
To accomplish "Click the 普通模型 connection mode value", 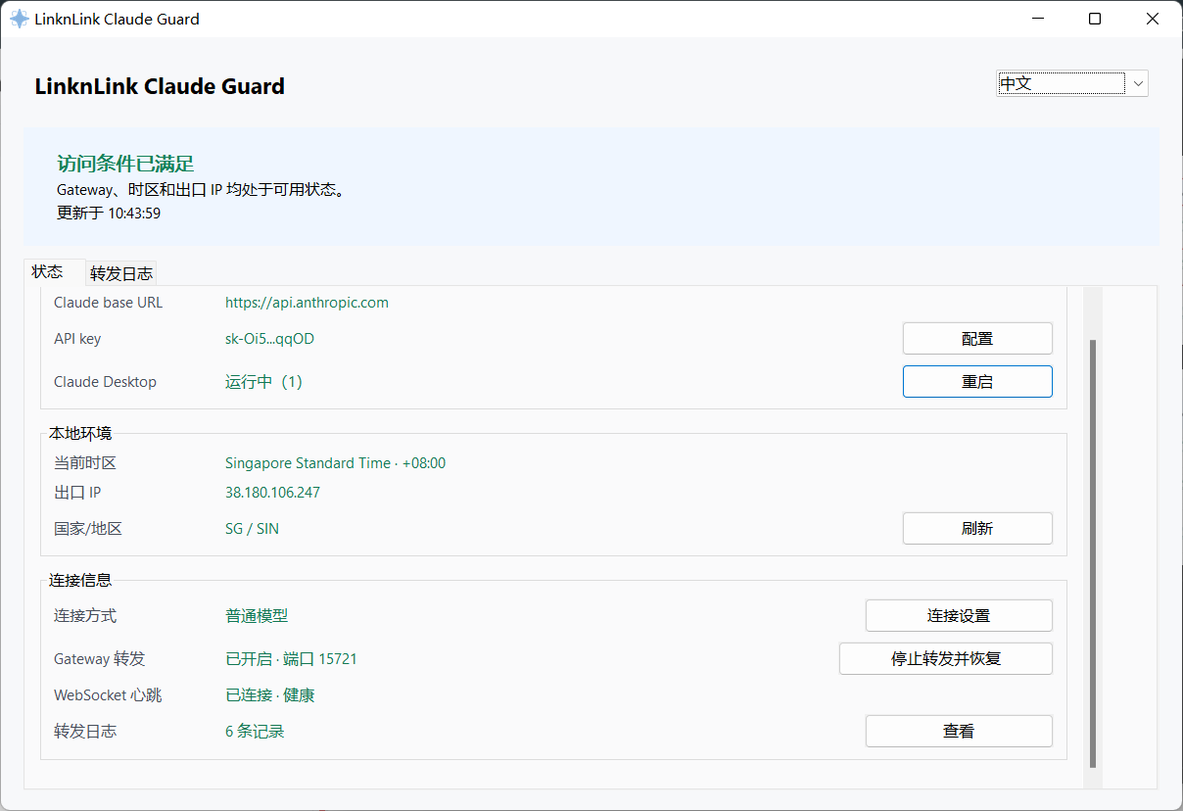I will (257, 616).
